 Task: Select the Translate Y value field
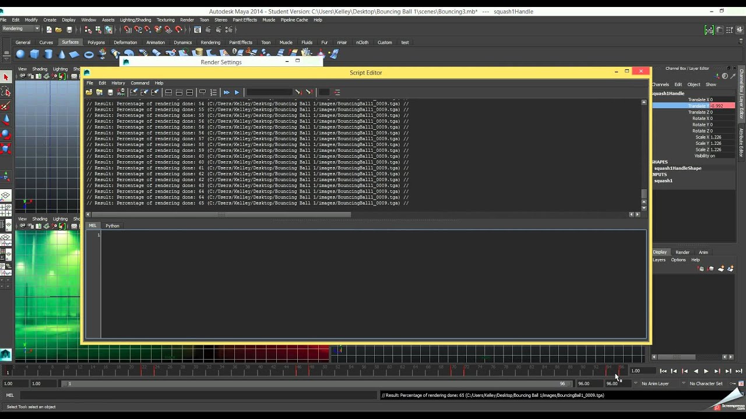(722, 106)
